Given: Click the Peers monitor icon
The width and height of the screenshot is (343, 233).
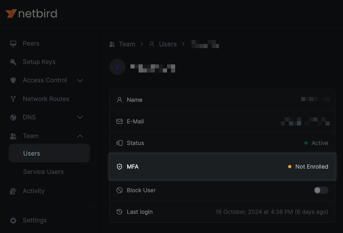Looking at the screenshot, I should (x=13, y=44).
